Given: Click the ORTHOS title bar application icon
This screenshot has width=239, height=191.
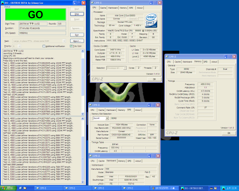Looking at the screenshot, I should pos(3,3).
